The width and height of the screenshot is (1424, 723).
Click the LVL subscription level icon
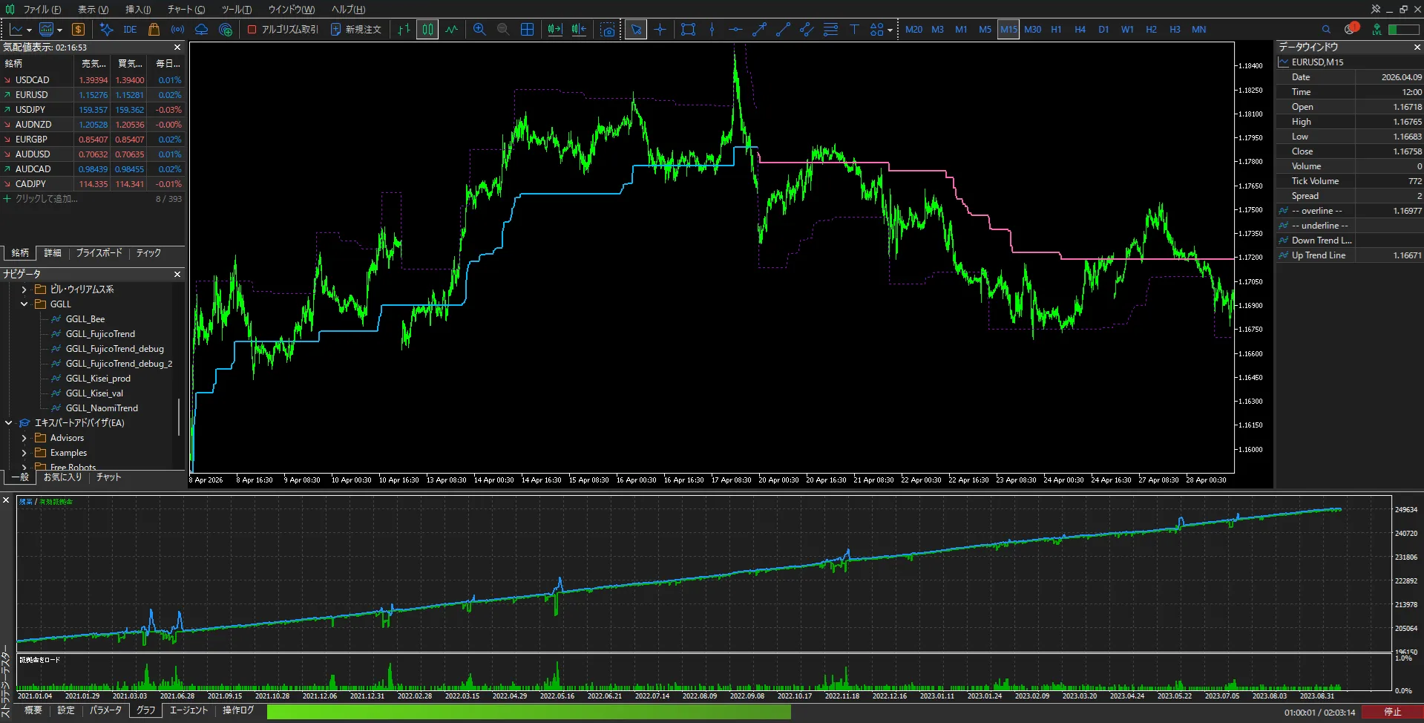(1377, 30)
